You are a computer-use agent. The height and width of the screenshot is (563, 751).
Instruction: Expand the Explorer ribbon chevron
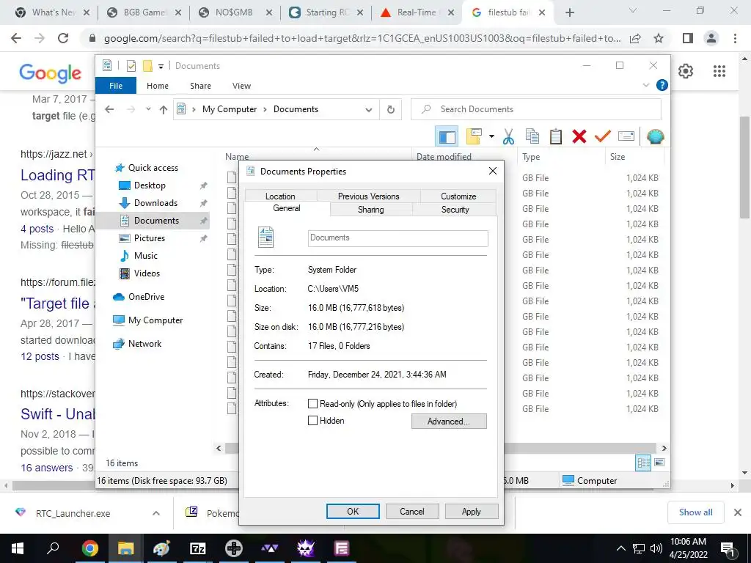(645, 85)
